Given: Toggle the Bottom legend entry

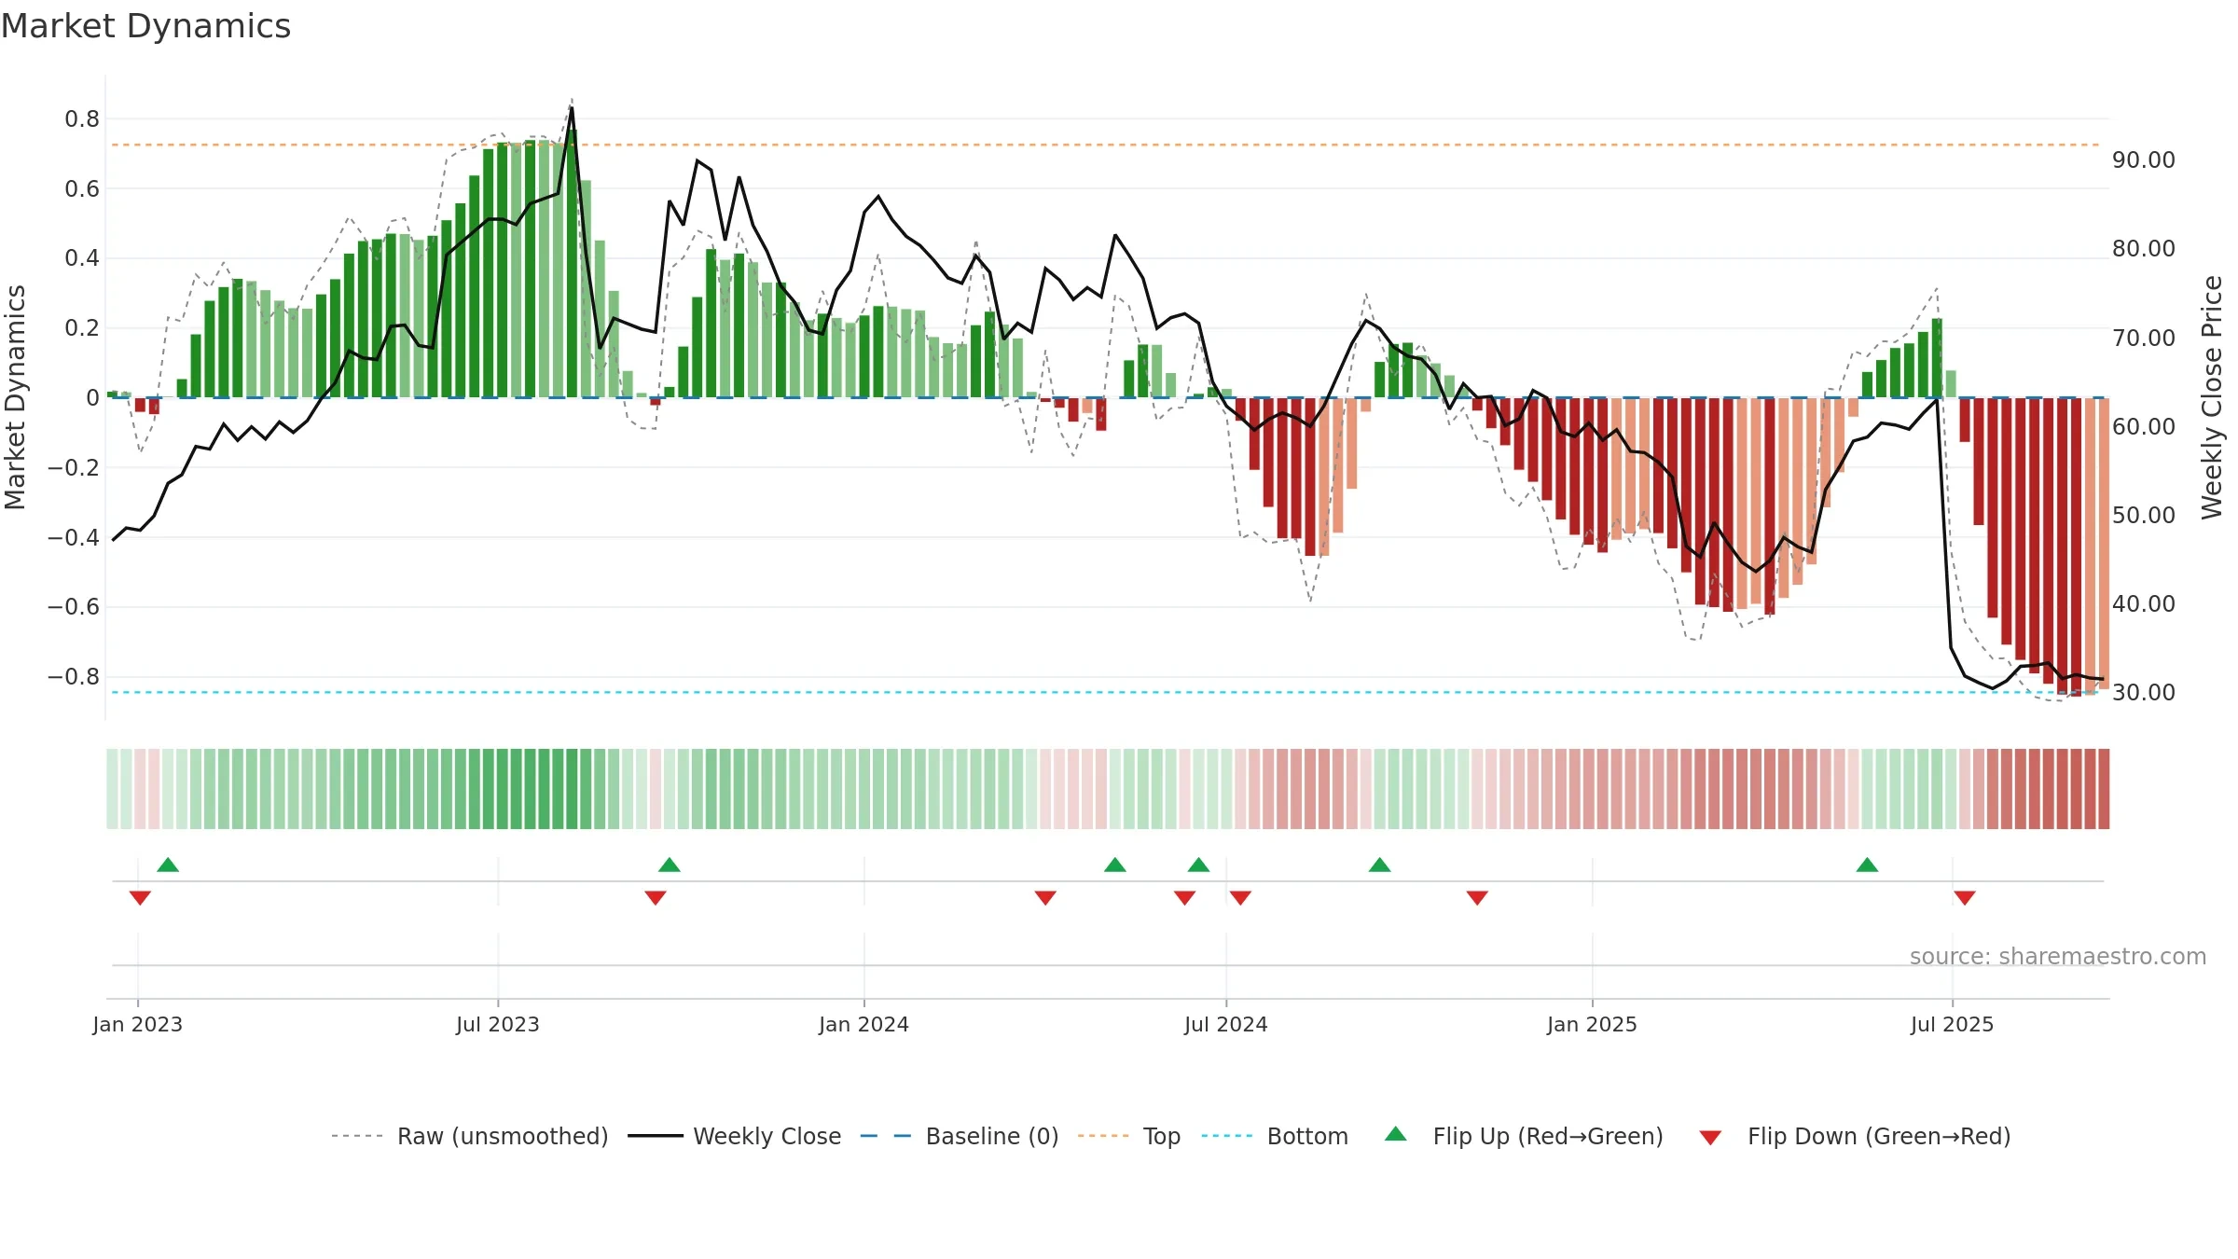Looking at the screenshot, I should [1276, 1136].
